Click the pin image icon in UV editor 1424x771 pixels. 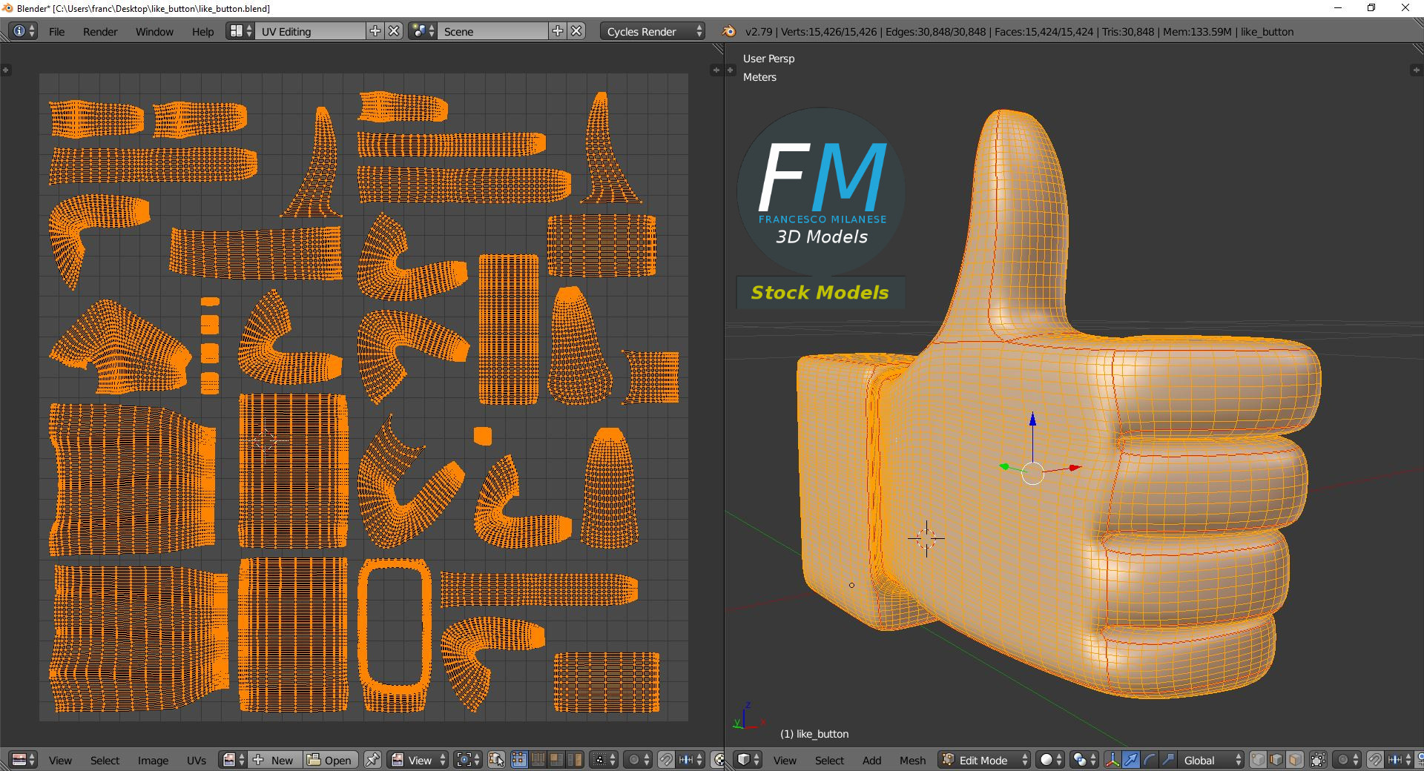372,760
